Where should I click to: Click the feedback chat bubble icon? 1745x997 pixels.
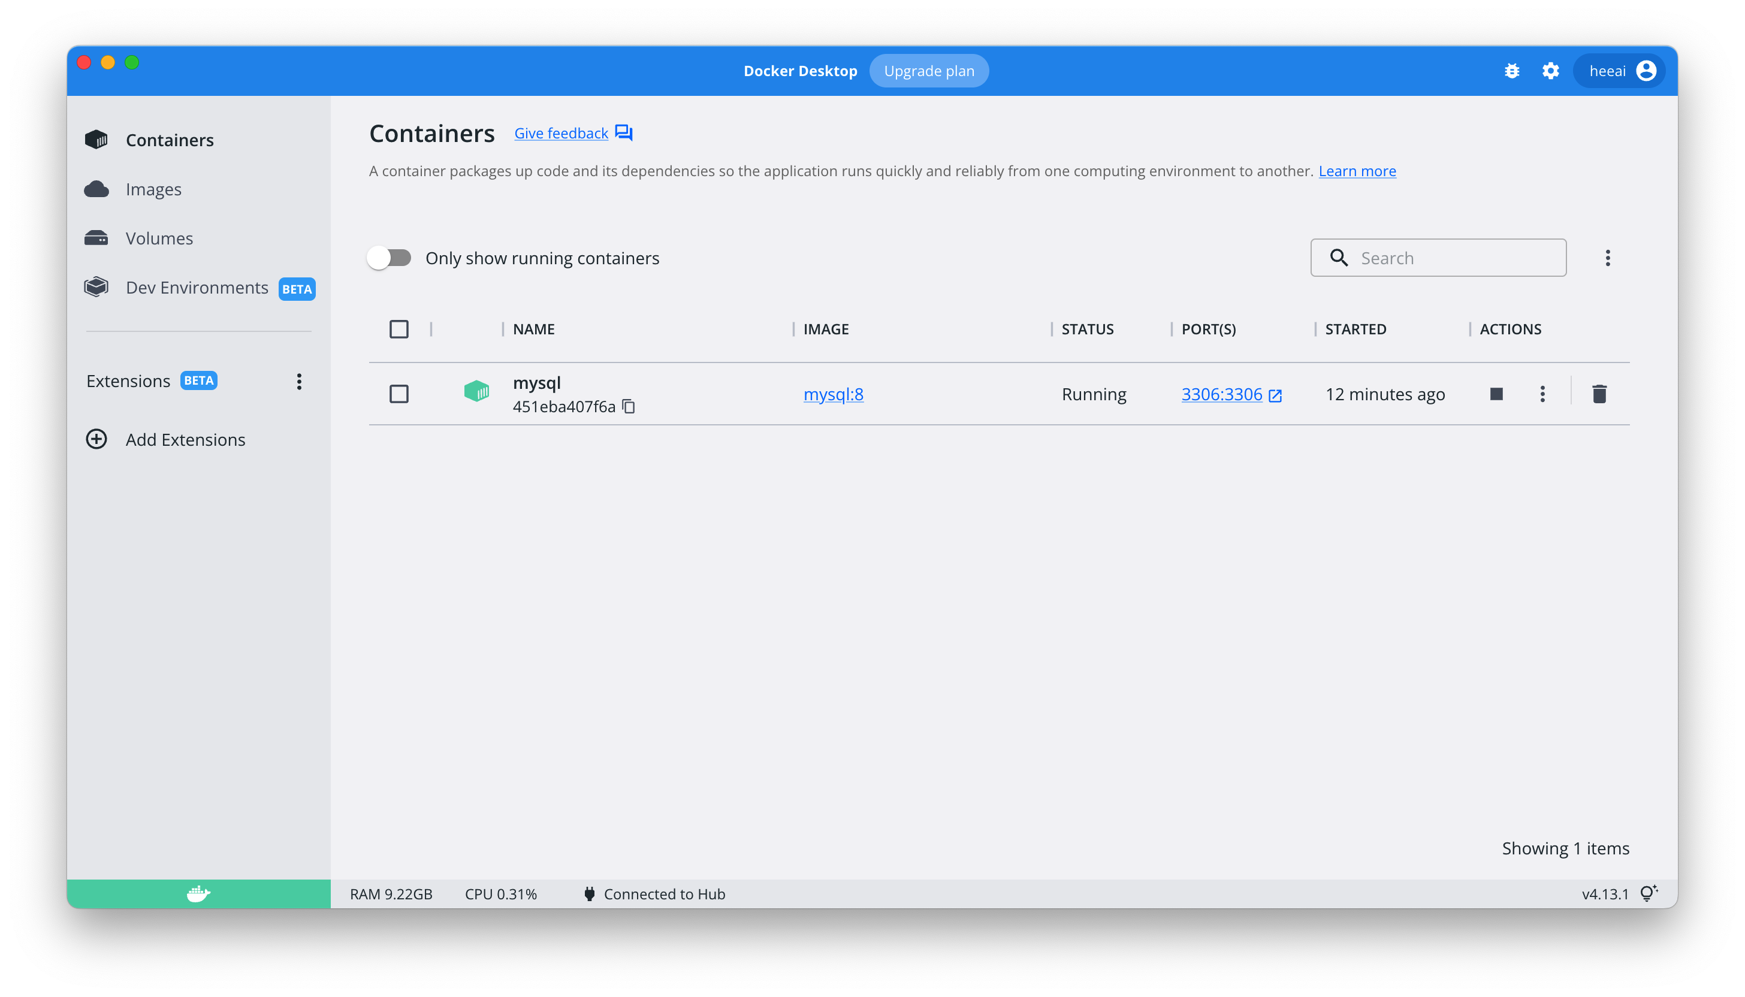point(624,133)
